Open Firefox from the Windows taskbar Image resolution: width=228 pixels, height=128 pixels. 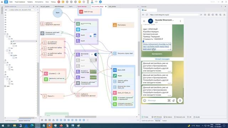coord(61,126)
